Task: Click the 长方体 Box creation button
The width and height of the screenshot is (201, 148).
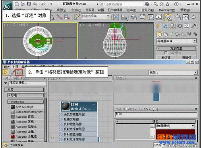Action: [166, 58]
